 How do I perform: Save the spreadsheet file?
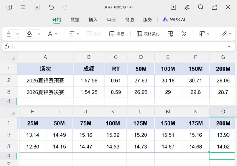coord(37,7)
